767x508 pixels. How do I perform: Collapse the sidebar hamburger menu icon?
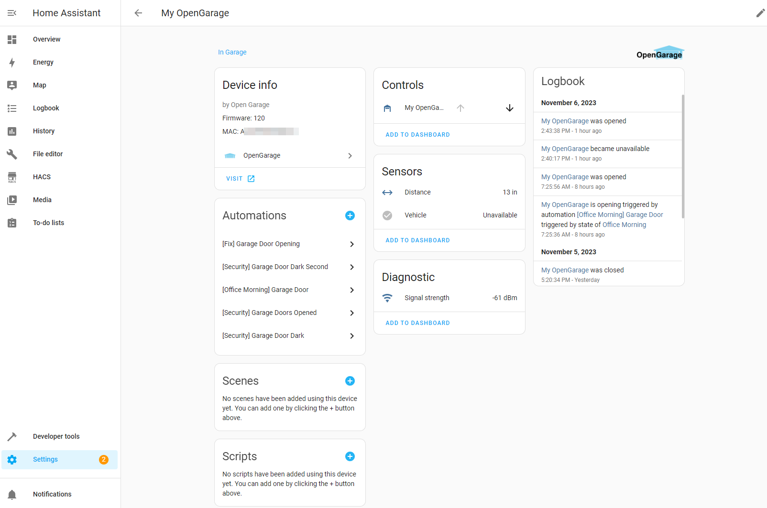point(12,13)
